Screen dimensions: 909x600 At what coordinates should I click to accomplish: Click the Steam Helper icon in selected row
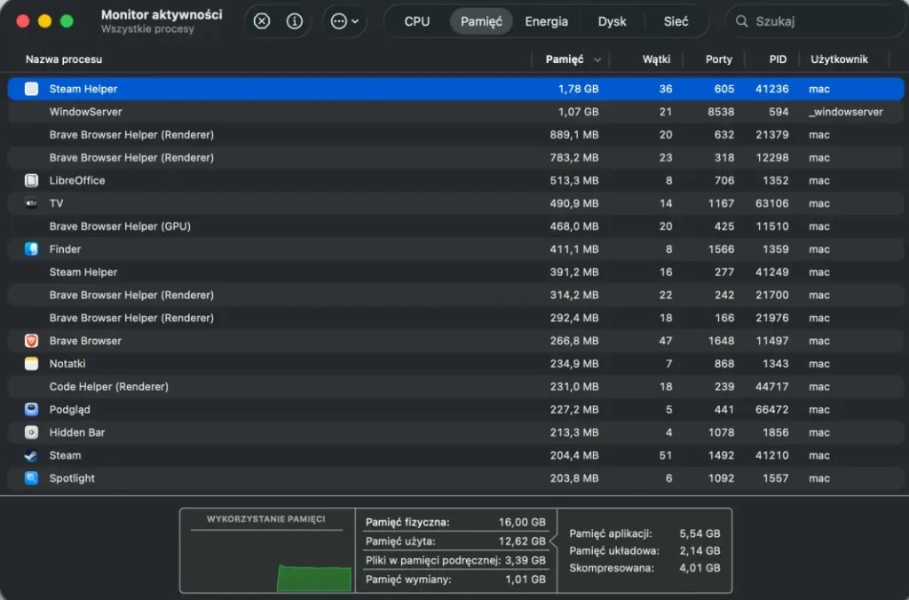click(x=31, y=89)
